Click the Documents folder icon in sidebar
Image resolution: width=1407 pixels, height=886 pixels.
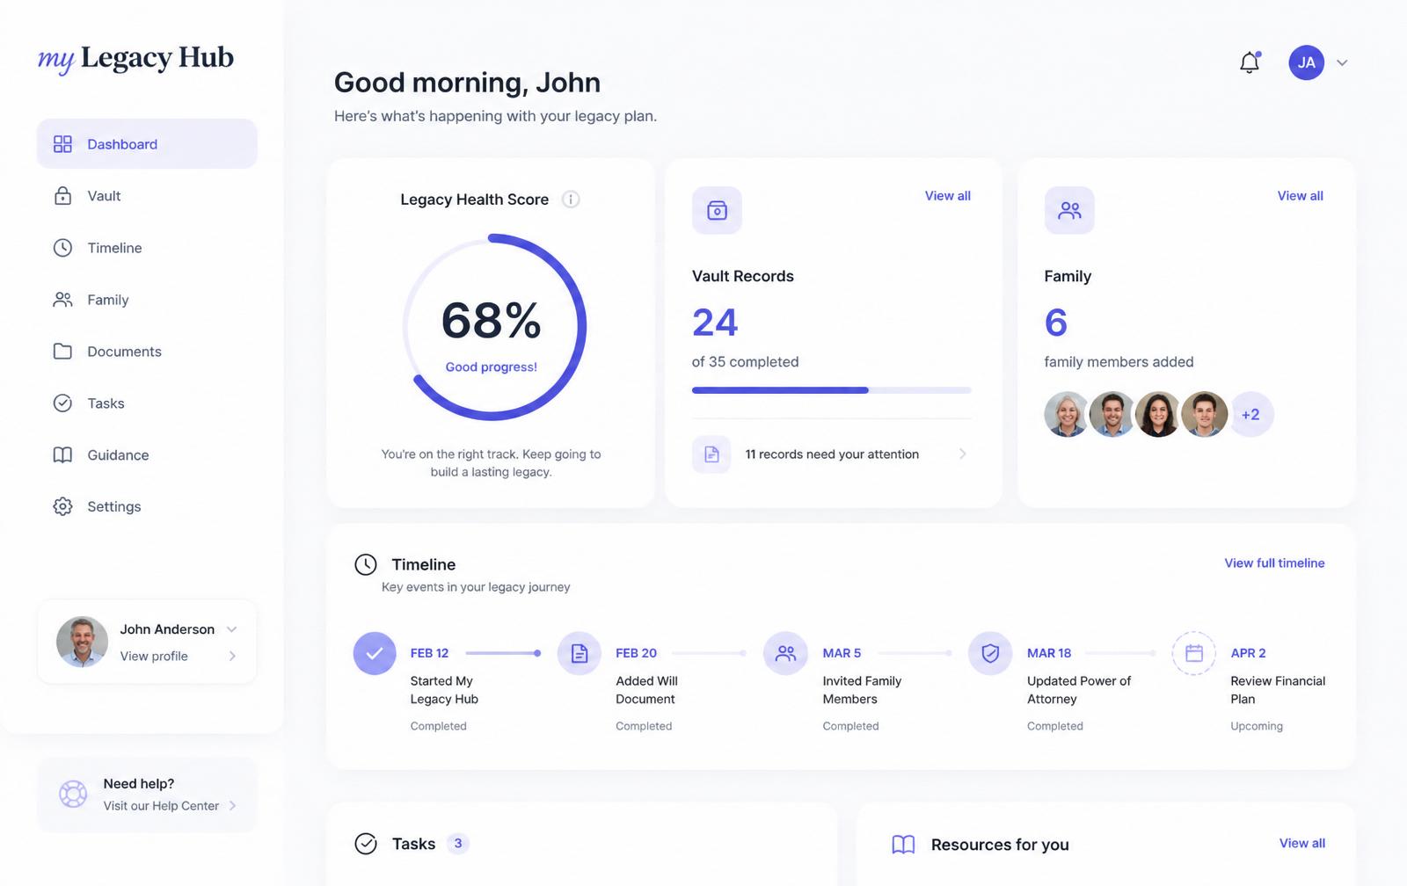point(62,352)
